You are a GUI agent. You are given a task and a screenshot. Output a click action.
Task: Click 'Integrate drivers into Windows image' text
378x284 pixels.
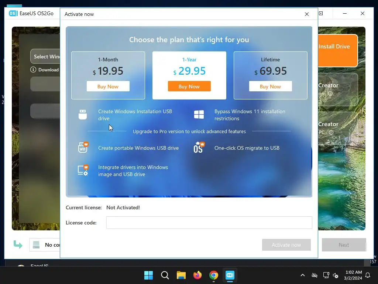click(x=133, y=171)
